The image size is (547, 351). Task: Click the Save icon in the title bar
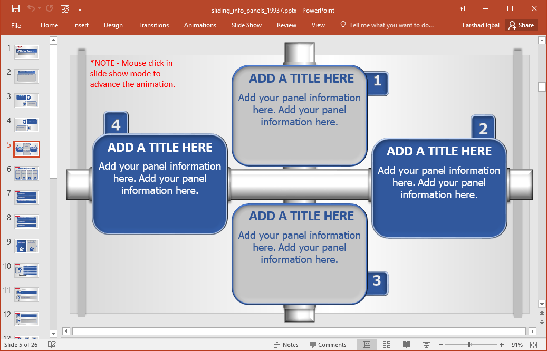pos(15,9)
